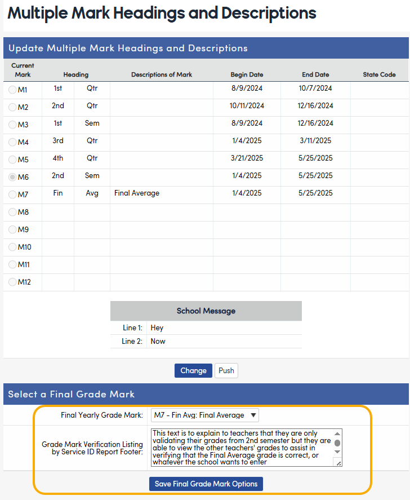Choose the M7 Fin Avg radio button
This screenshot has height=500, width=410.
12,194
